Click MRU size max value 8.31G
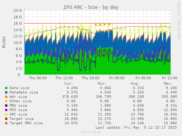The height and width of the screenshot is (136, 182). pyautogui.click(x=171, y=106)
